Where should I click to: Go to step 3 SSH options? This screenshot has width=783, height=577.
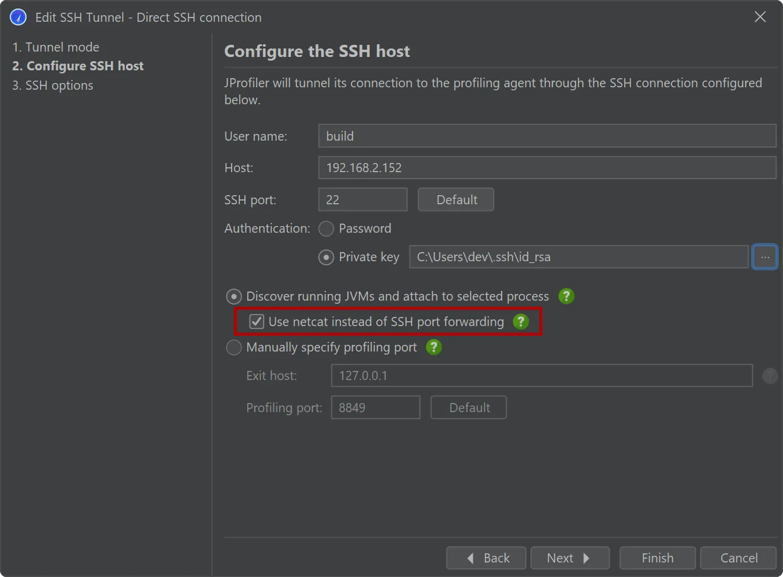pyautogui.click(x=53, y=85)
